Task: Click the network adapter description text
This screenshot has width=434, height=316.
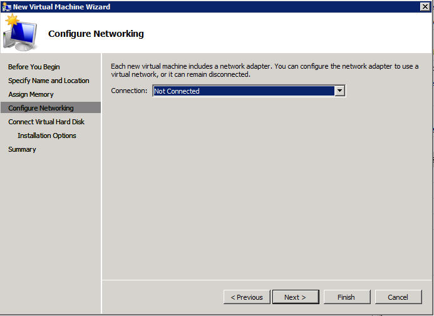Action: [x=264, y=70]
